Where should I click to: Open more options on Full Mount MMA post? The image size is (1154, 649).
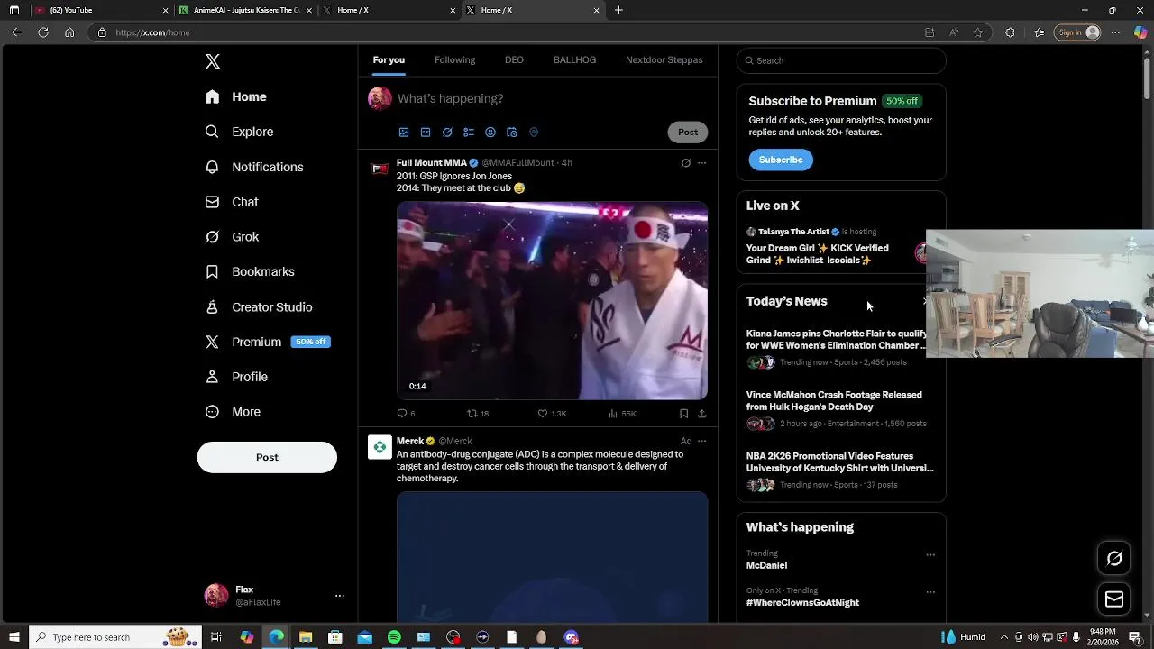coord(702,163)
